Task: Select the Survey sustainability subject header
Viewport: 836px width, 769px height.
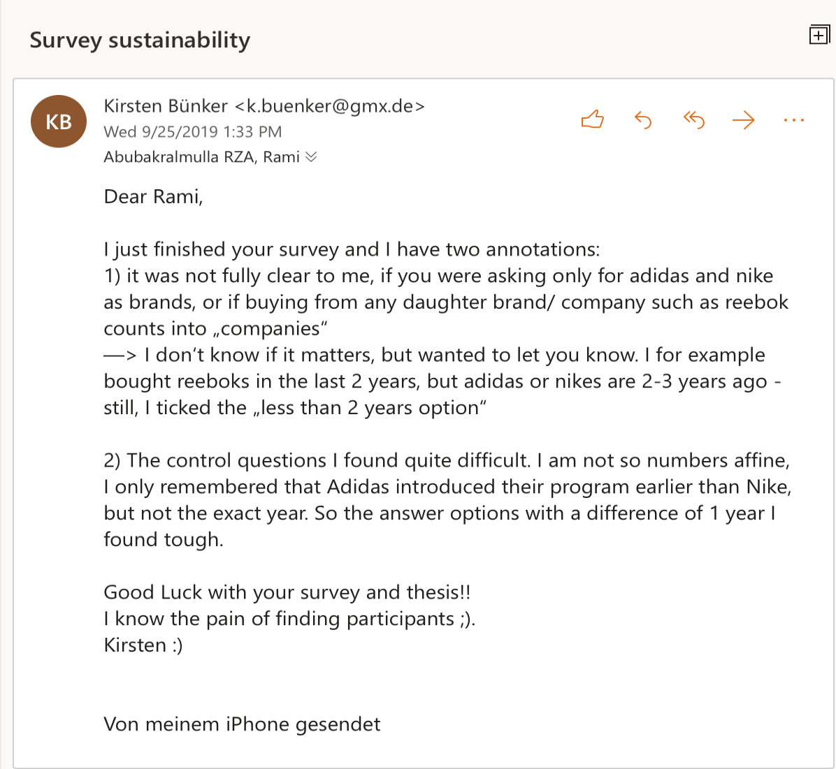Action: tap(139, 40)
